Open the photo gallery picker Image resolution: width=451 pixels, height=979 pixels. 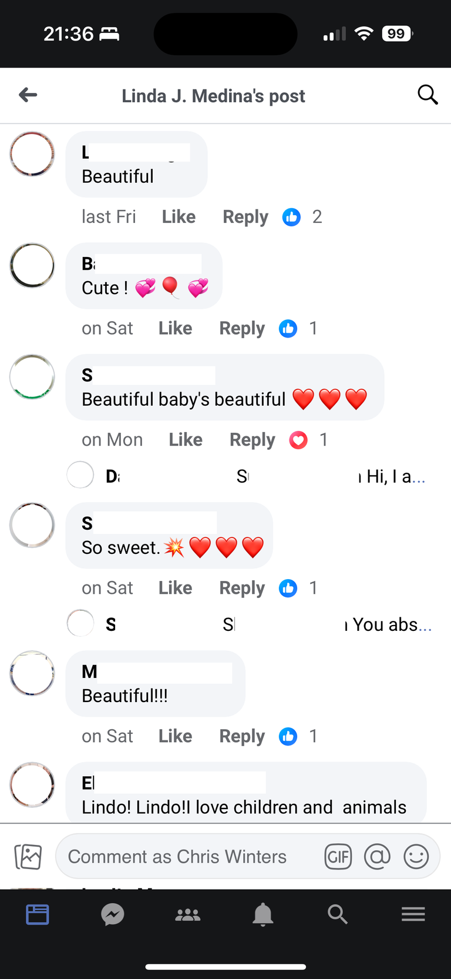click(28, 856)
